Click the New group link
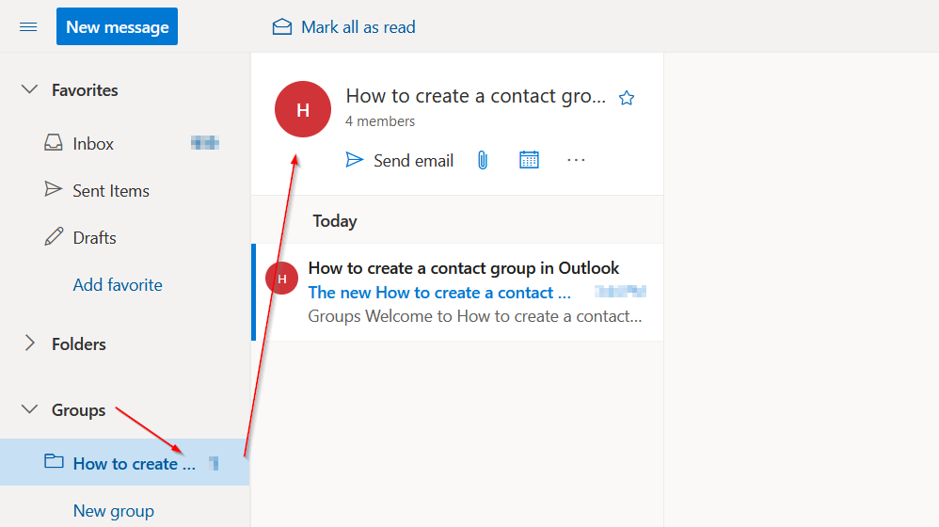939x527 pixels. point(113,511)
